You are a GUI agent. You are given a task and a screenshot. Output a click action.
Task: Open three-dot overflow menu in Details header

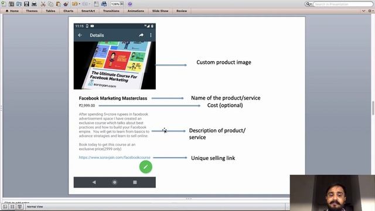coord(151,35)
